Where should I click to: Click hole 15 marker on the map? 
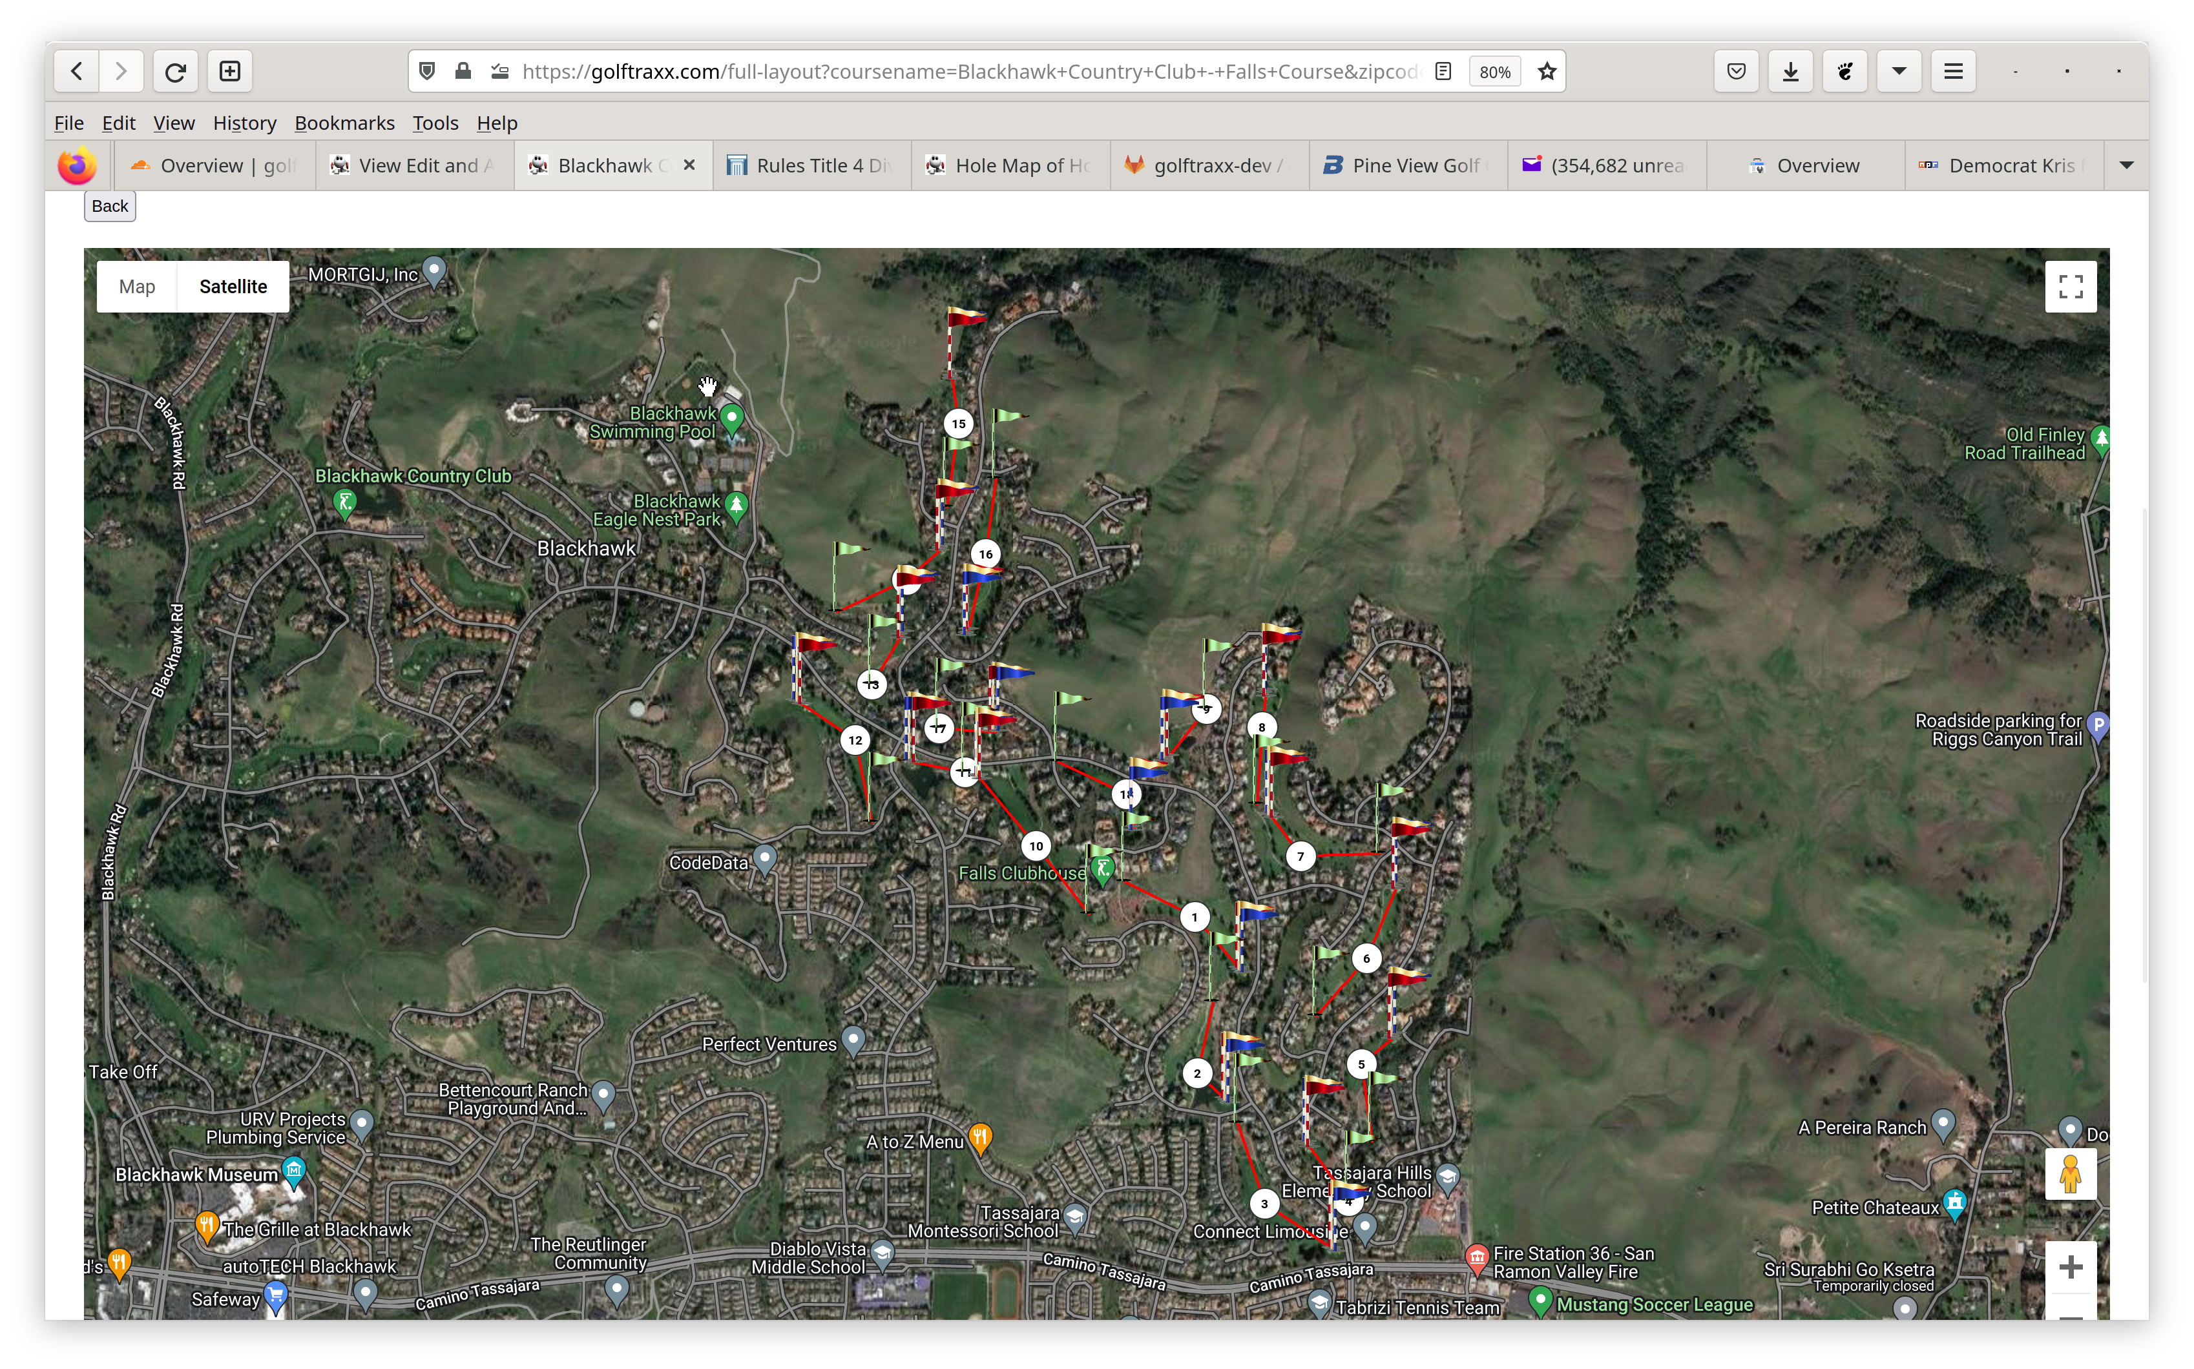958,423
